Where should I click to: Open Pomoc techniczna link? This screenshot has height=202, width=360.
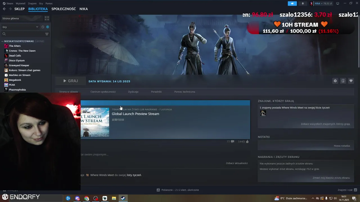[184, 92]
